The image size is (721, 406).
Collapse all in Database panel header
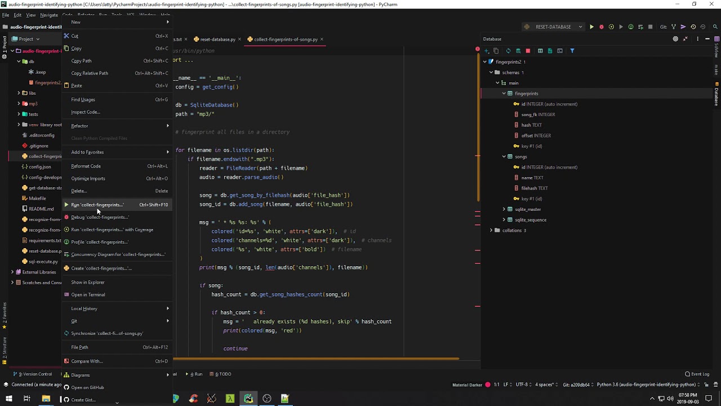(686, 39)
